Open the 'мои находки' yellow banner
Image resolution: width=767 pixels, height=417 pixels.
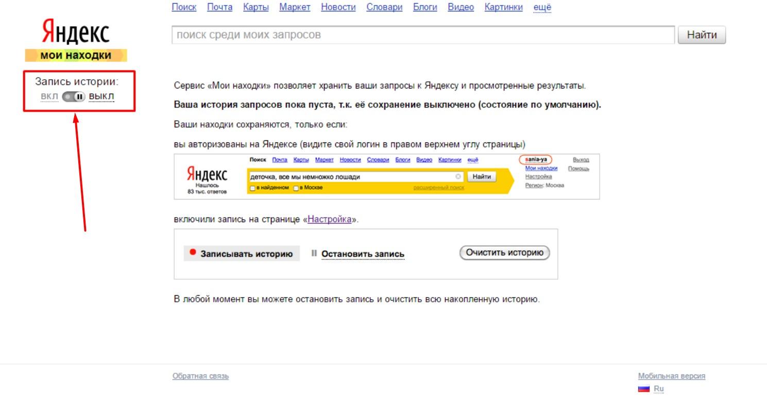point(76,55)
